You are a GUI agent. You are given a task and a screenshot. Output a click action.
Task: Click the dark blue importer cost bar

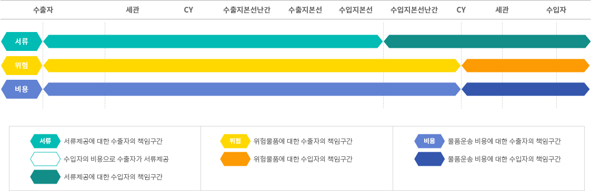click(x=525, y=89)
